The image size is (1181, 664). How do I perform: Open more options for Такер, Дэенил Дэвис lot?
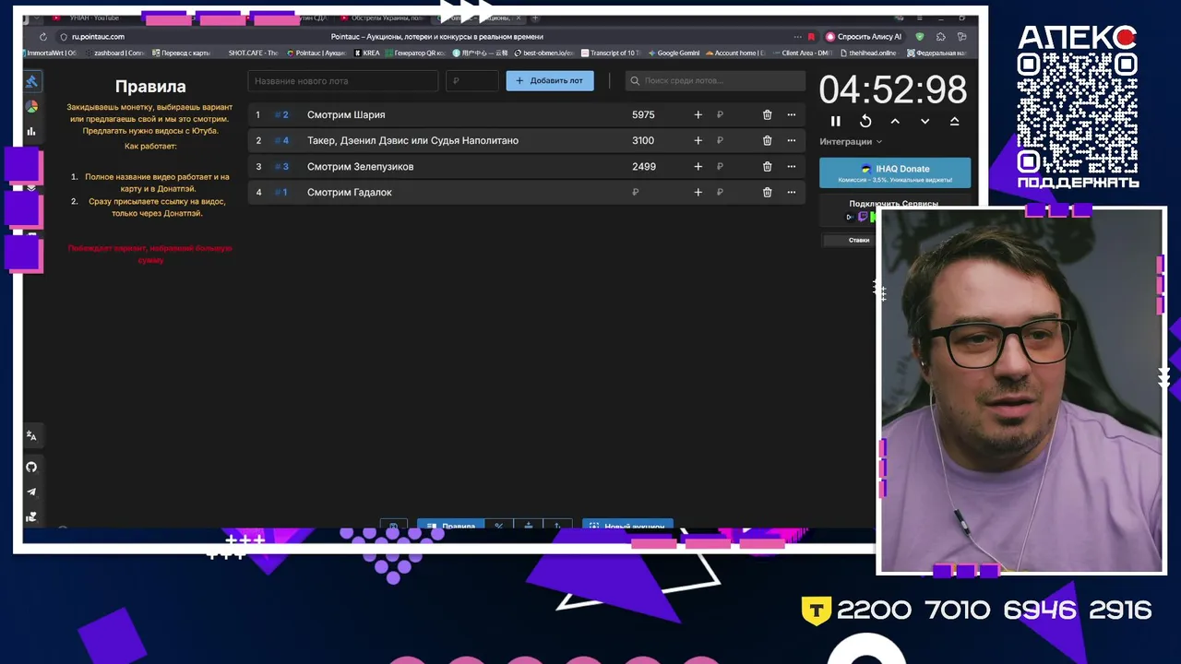[791, 140]
